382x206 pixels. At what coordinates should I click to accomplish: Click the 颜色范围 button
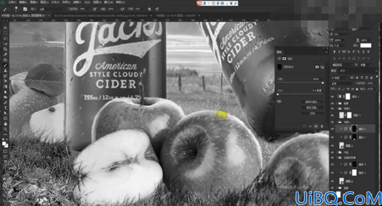312,108
